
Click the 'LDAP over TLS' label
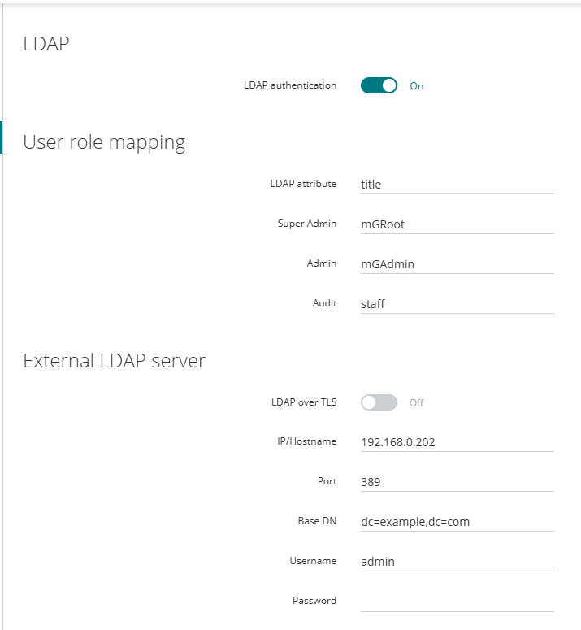pyautogui.click(x=304, y=402)
